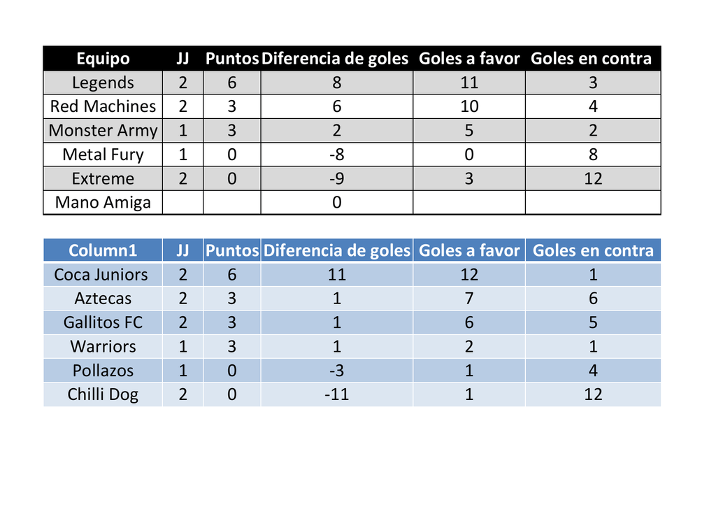Select the Warriors team name cell

point(103,347)
